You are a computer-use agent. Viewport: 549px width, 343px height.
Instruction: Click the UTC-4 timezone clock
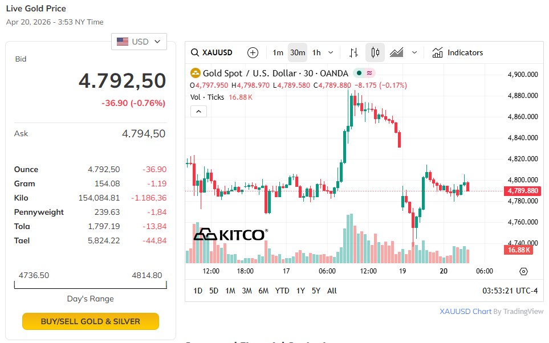pyautogui.click(x=510, y=291)
